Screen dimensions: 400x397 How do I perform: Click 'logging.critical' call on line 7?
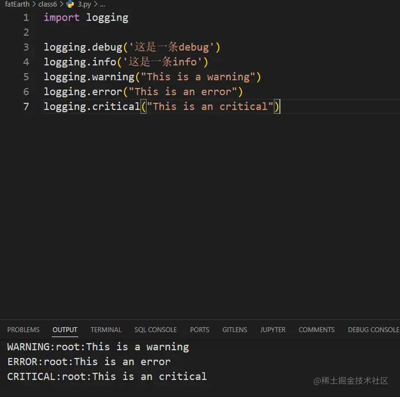[x=92, y=107]
